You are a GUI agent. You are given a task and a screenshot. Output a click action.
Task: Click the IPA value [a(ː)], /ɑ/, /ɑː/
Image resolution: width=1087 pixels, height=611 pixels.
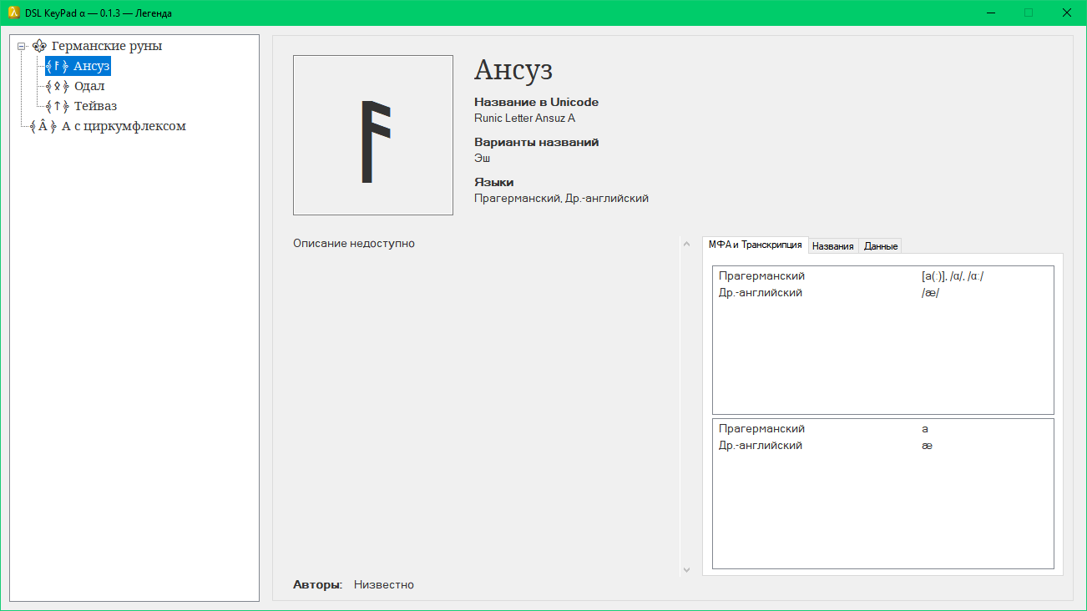click(x=953, y=275)
